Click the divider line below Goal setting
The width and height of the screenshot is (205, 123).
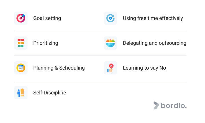100,30
